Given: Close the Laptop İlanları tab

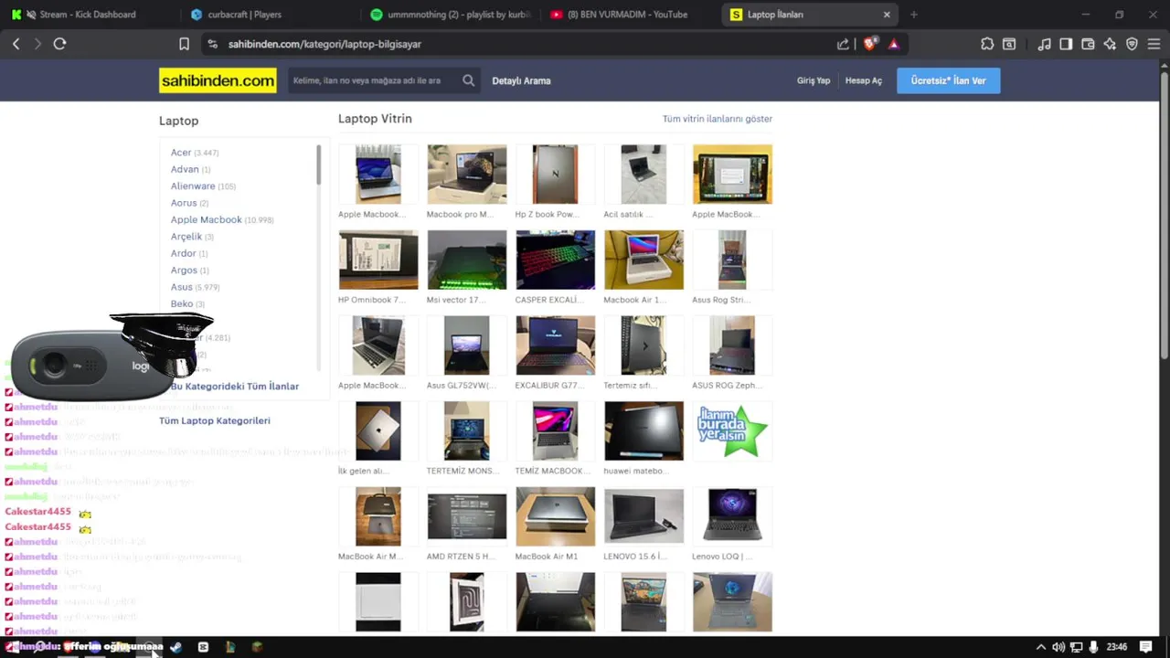Looking at the screenshot, I should [x=886, y=15].
